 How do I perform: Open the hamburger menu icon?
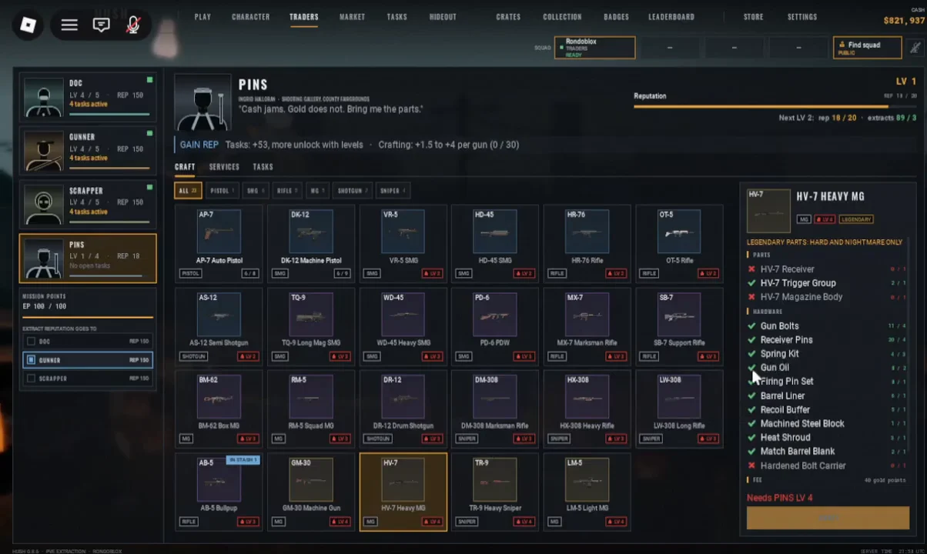pyautogui.click(x=69, y=25)
